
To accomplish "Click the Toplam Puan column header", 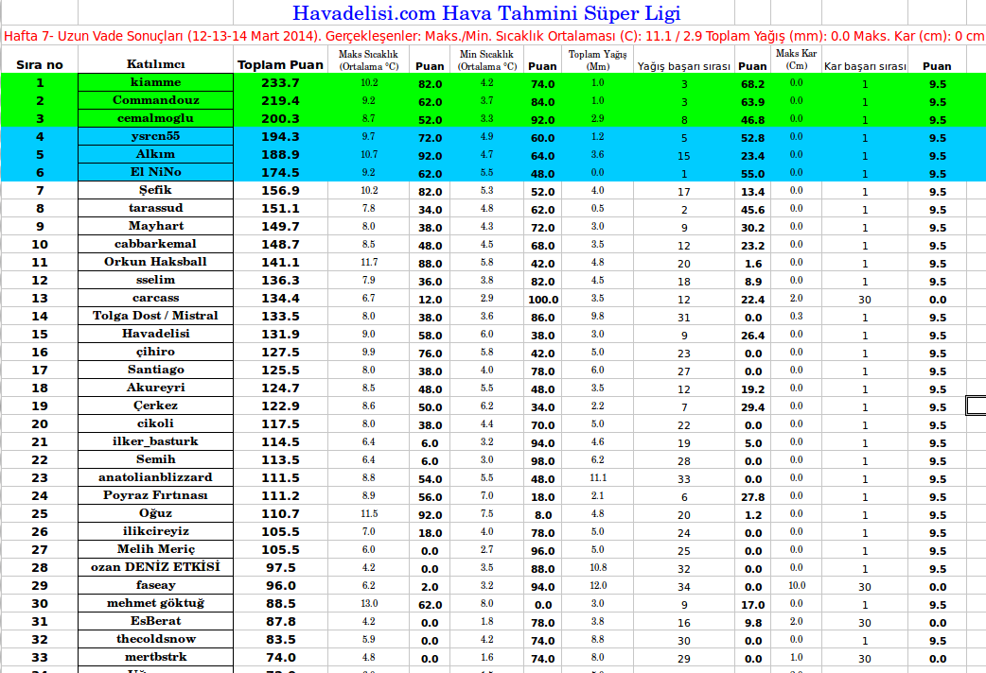I will tap(280, 65).
